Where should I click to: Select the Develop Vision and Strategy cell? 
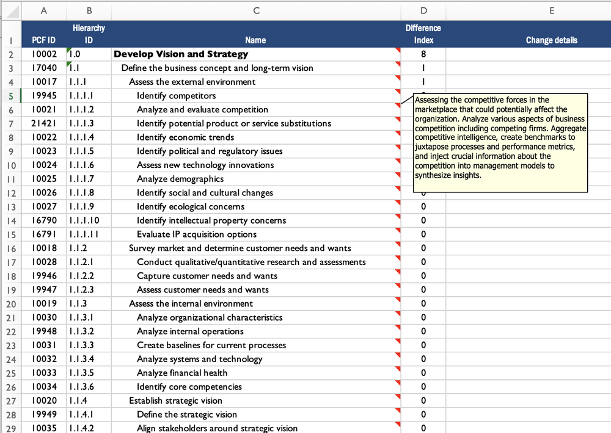click(x=181, y=54)
